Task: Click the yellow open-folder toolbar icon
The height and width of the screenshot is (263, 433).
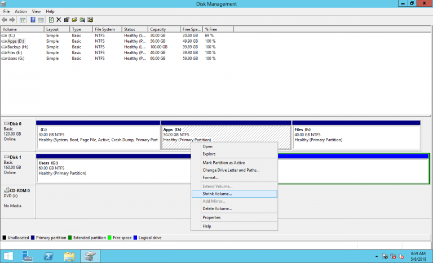Action: coord(74,20)
